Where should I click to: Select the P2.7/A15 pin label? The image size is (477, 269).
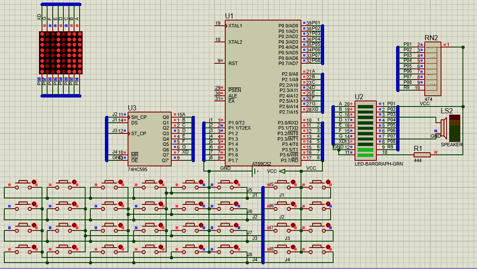(289, 112)
